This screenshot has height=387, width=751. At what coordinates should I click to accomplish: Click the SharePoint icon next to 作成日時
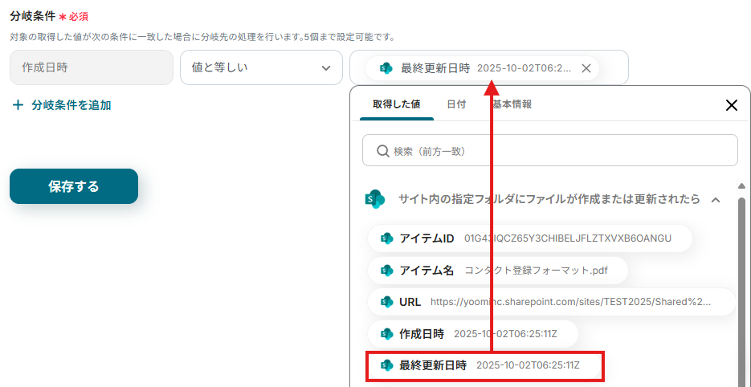(386, 333)
